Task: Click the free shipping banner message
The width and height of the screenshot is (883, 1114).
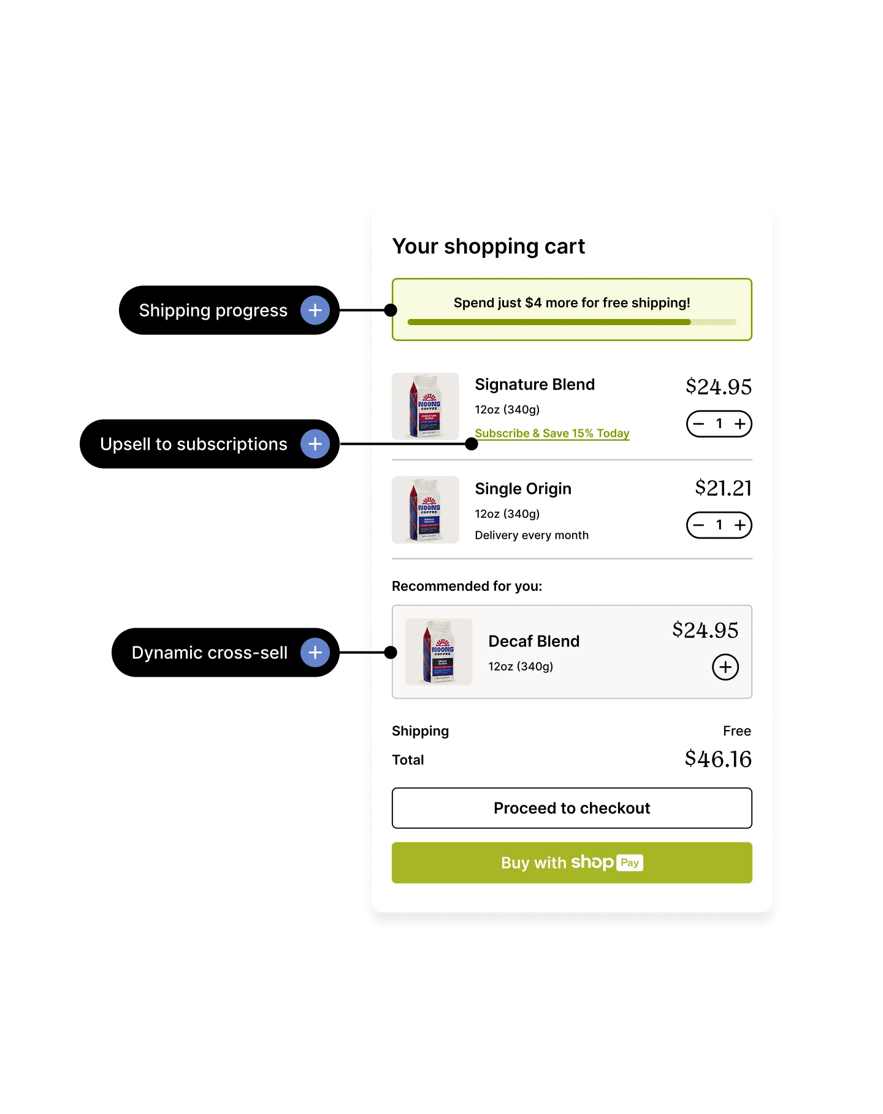Action: point(571,302)
